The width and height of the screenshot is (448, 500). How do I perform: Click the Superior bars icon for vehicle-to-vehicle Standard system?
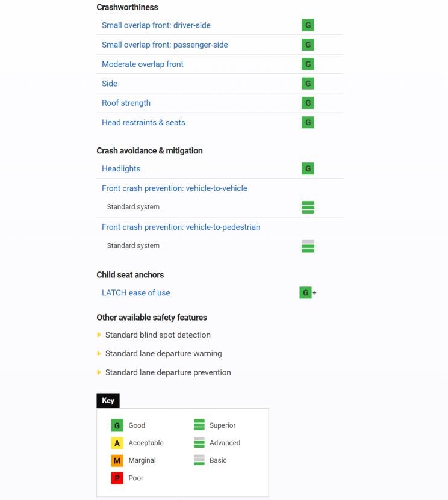pos(308,207)
